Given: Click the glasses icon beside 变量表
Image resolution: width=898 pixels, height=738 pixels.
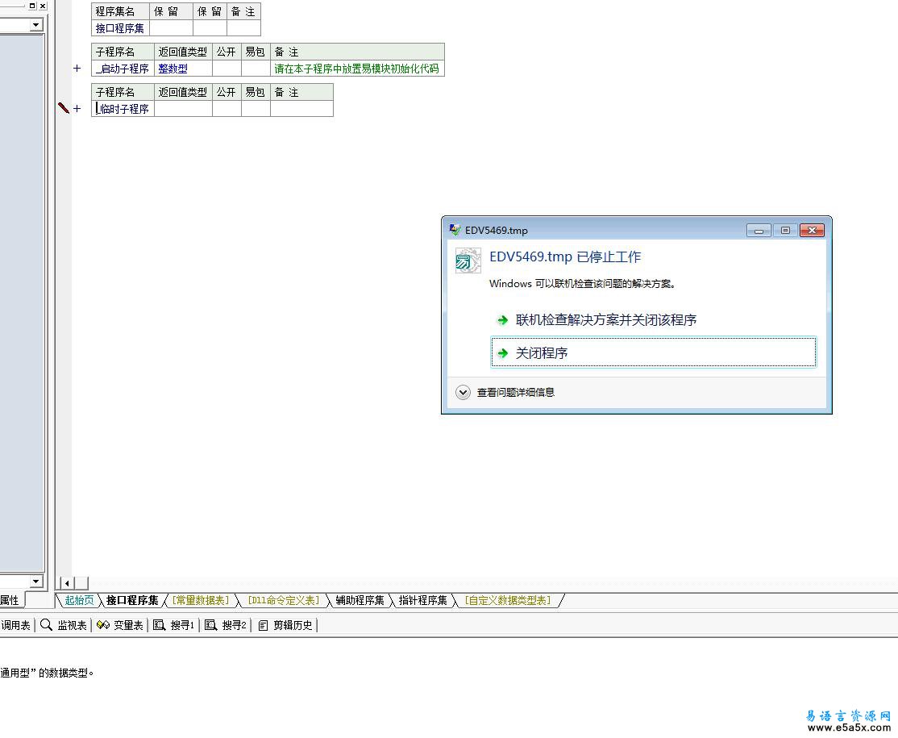Looking at the screenshot, I should click(x=103, y=624).
